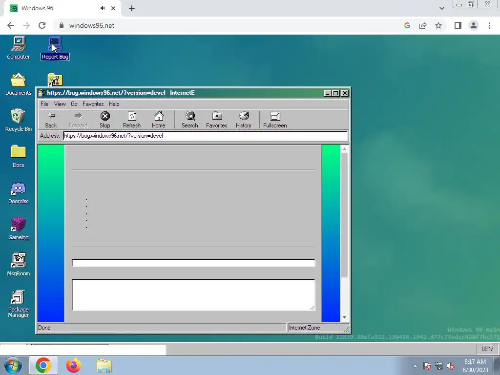Open Chrome profile avatar

[x=474, y=25]
